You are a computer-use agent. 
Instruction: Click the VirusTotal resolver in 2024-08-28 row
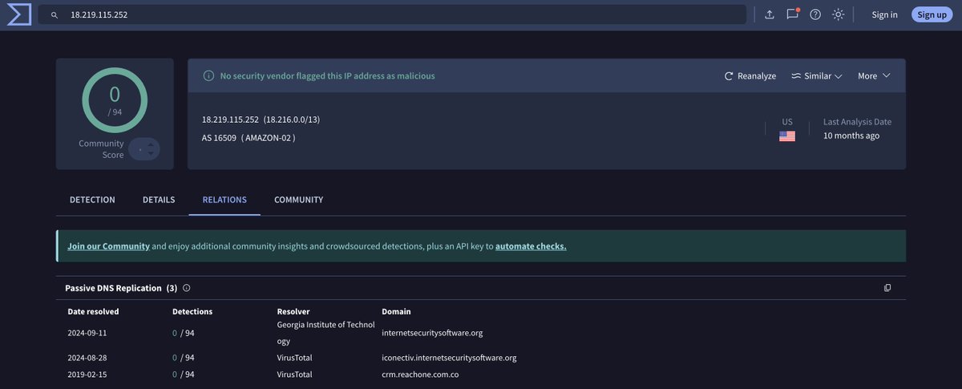295,358
